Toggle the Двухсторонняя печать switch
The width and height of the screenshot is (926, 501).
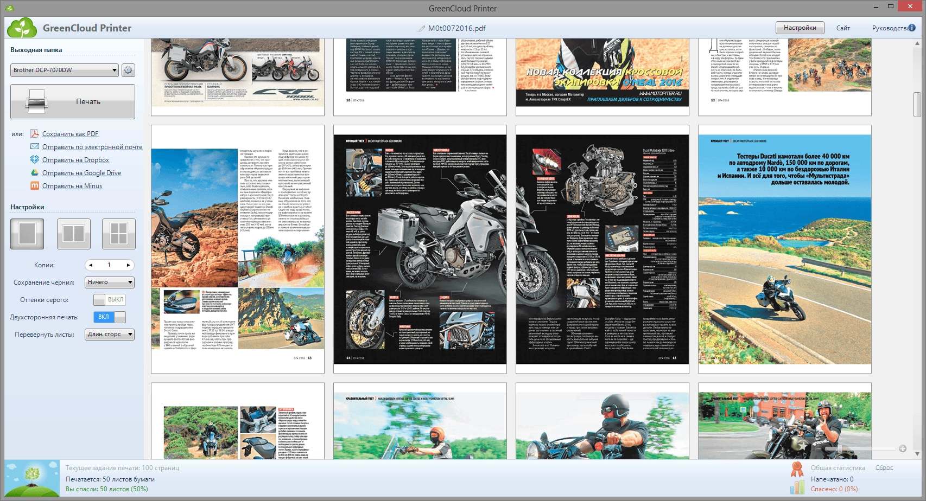click(110, 317)
